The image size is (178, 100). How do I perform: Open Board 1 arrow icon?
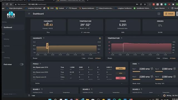42,89
